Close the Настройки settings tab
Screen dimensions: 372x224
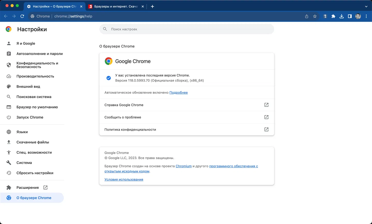point(81,6)
